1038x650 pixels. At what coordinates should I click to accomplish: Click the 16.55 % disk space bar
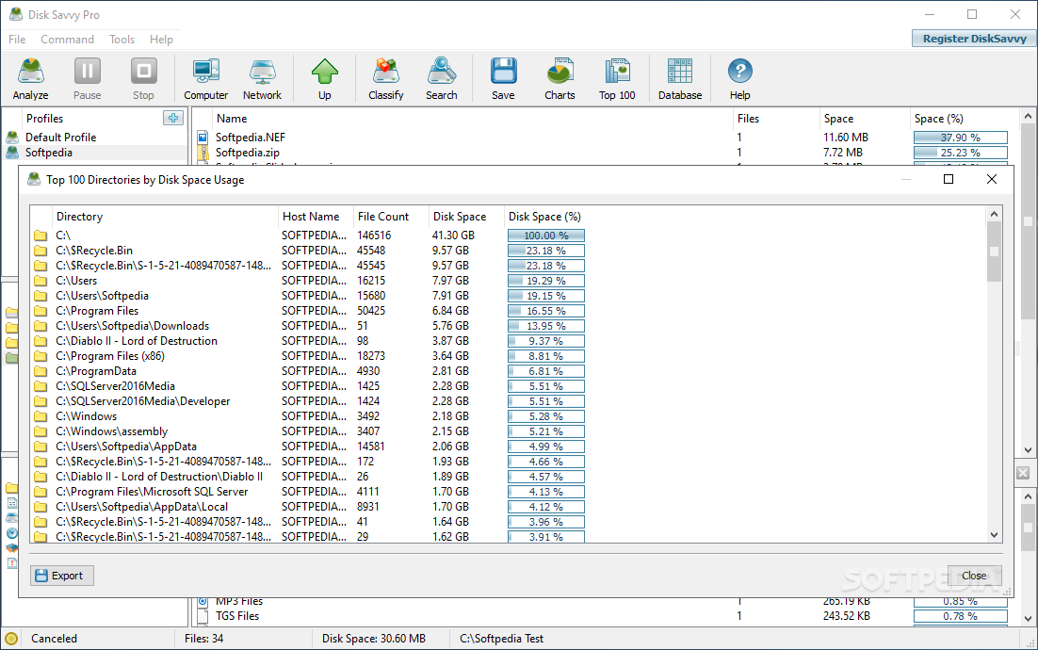546,311
